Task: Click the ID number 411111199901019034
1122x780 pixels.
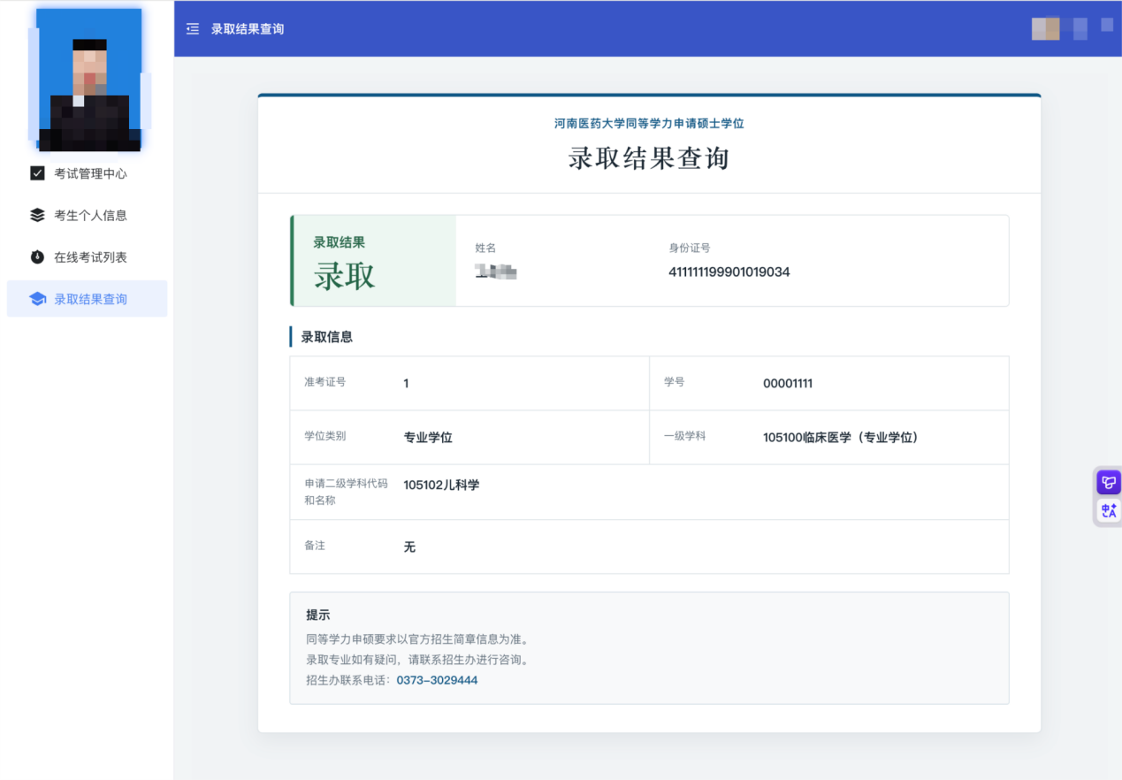Action: point(729,272)
